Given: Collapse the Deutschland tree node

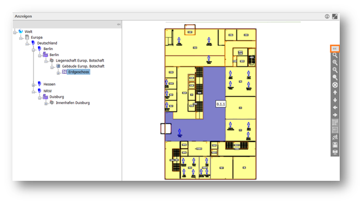Looking at the screenshot, I should click(27, 44).
